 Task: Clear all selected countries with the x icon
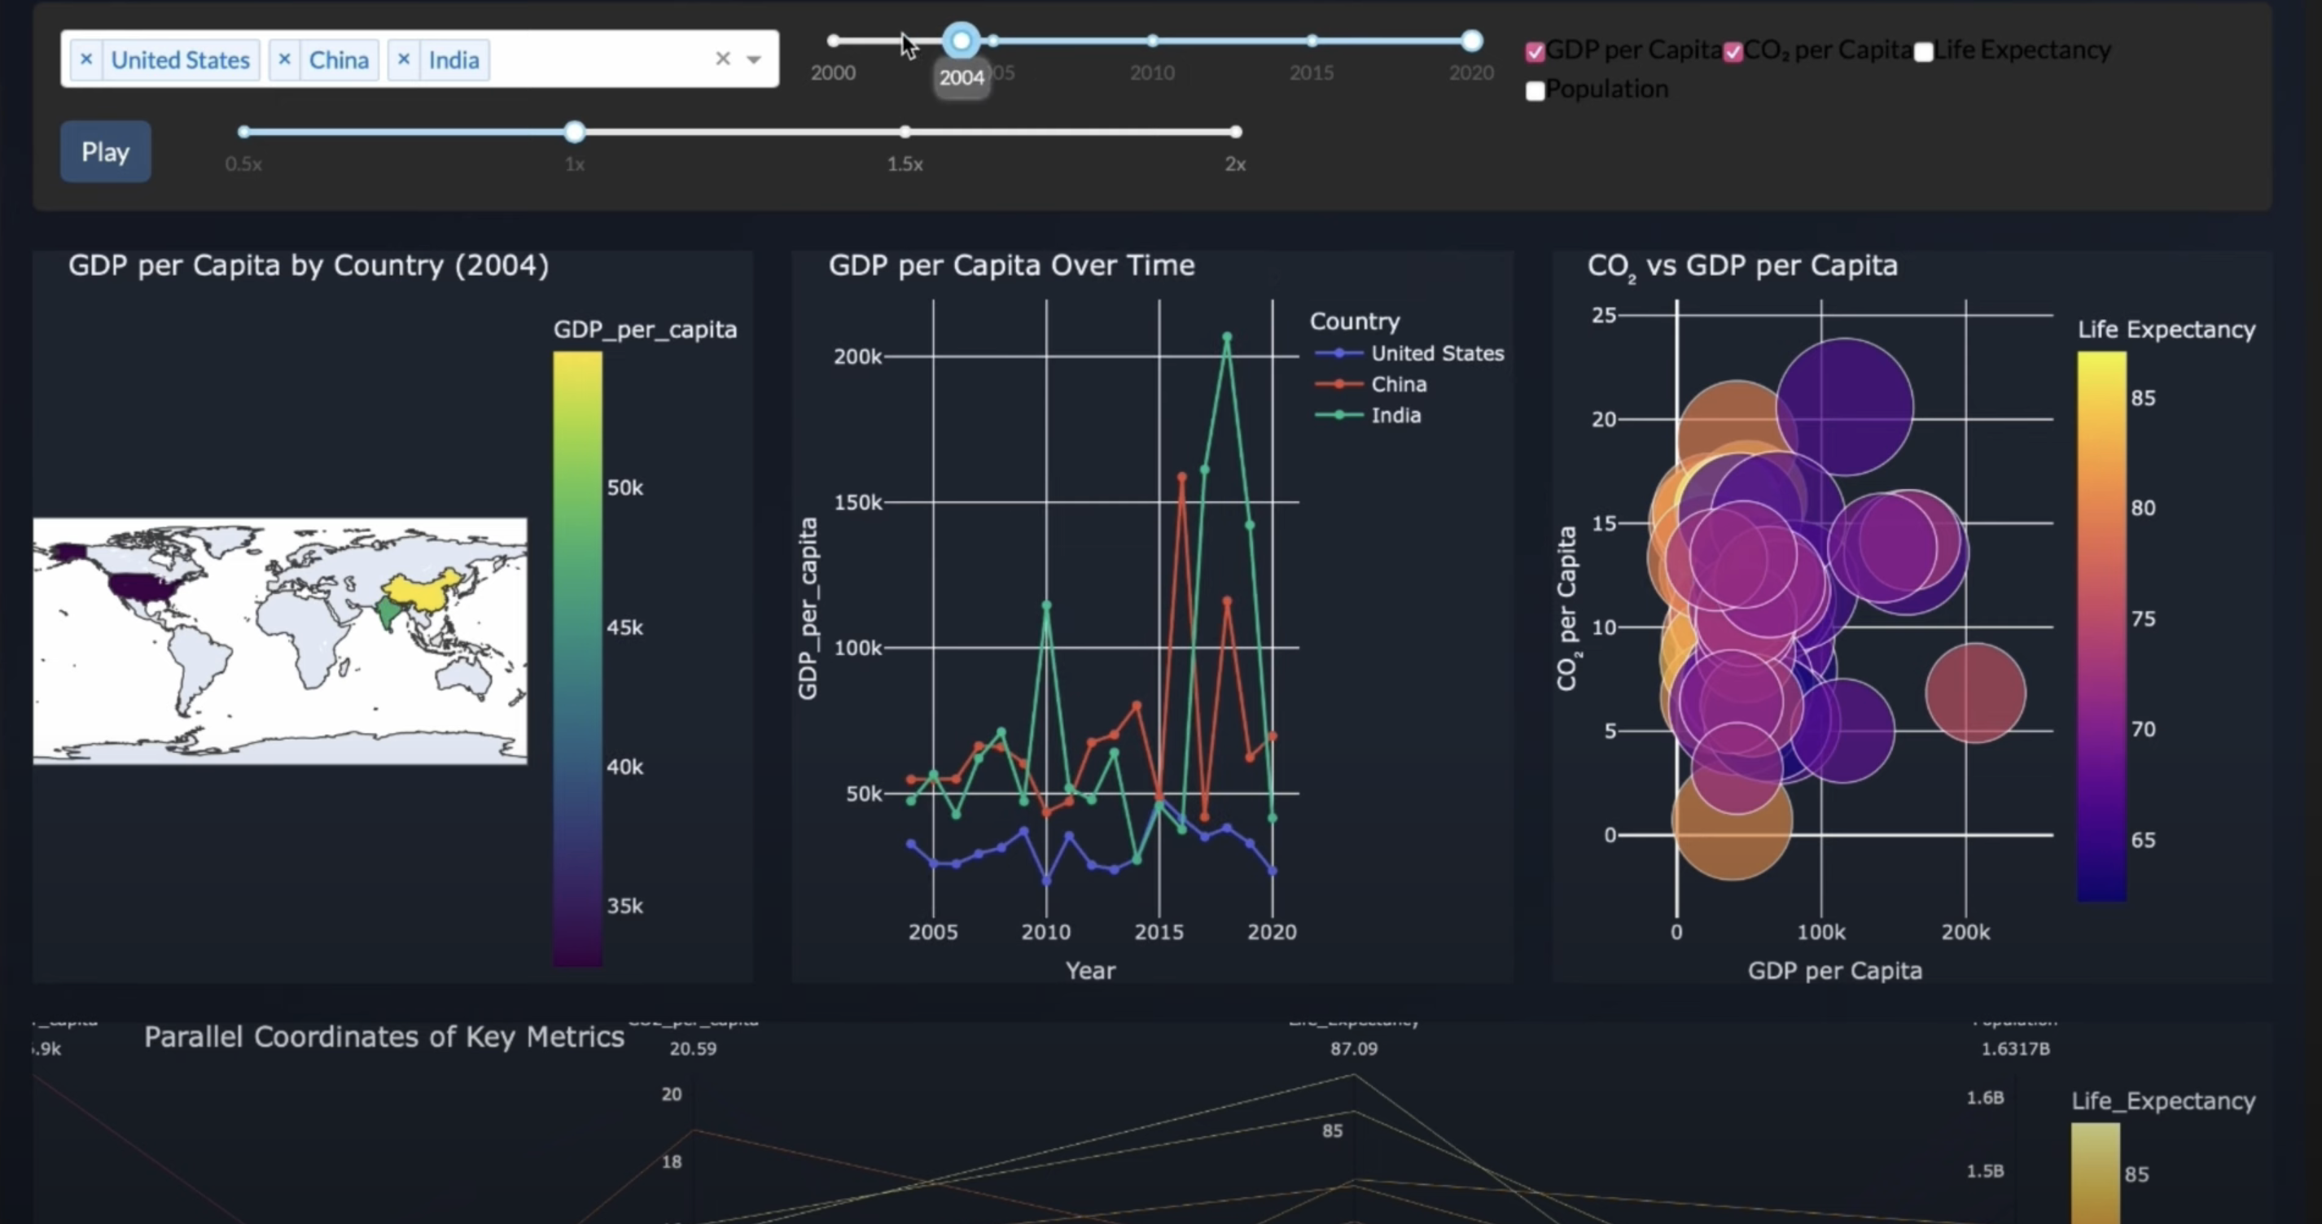tap(722, 59)
